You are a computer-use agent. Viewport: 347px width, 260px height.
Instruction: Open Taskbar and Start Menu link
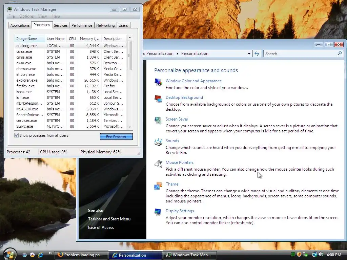pos(109,219)
